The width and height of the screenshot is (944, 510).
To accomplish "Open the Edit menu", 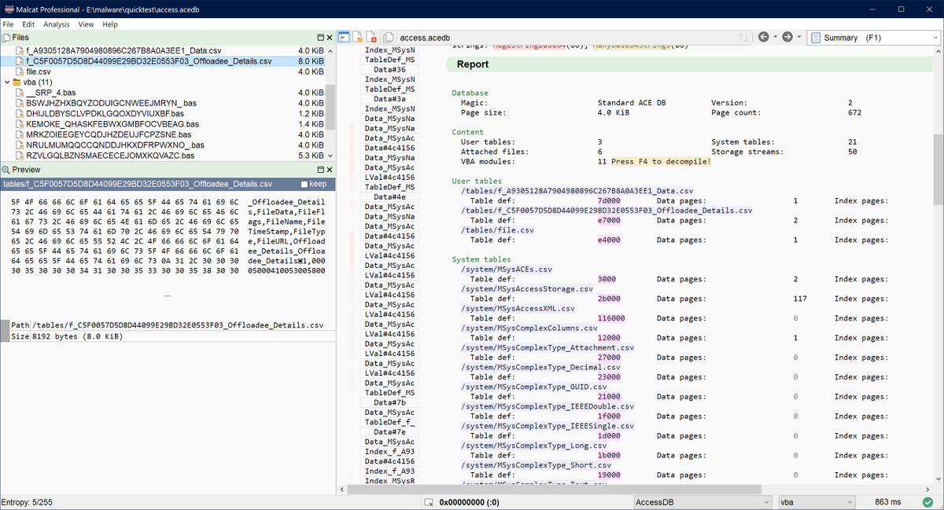I will [28, 24].
